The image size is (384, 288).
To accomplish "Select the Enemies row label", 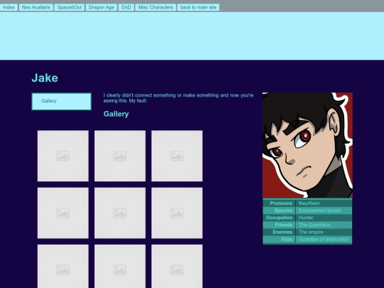I will (282, 232).
